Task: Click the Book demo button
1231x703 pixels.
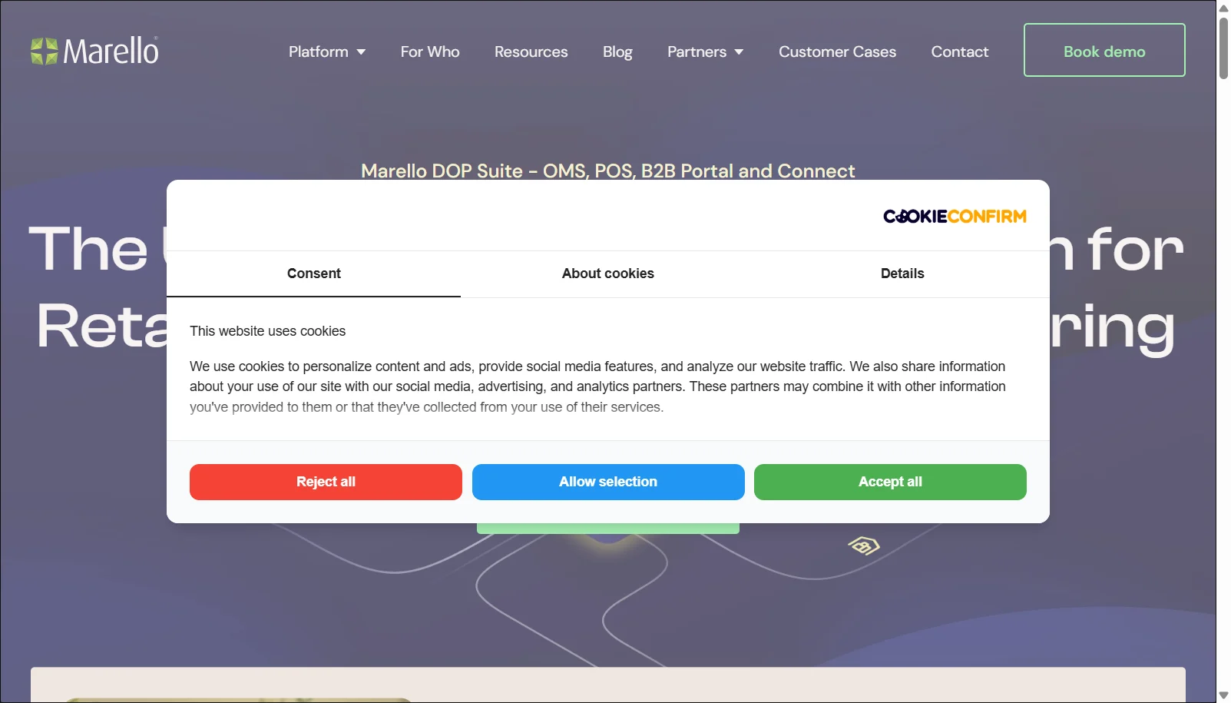Action: coord(1104,50)
